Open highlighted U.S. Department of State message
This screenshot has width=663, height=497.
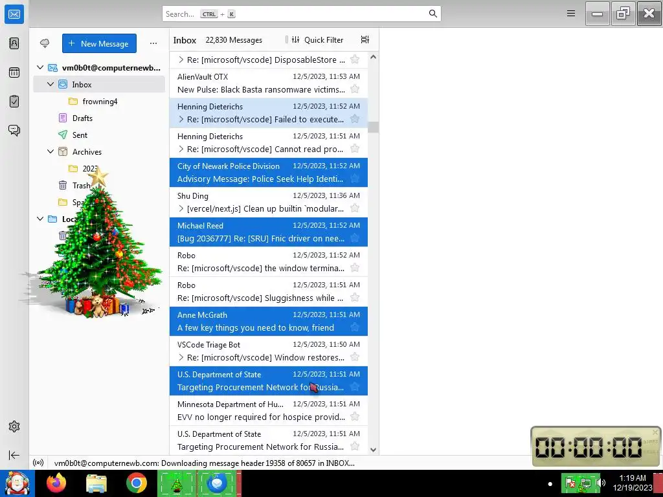269,381
